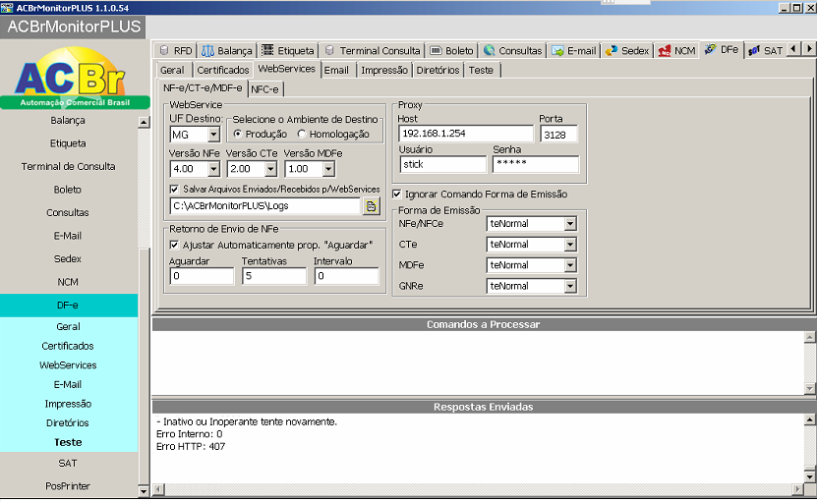Toggle Ignorar Comando Forma de Emissão

click(397, 195)
